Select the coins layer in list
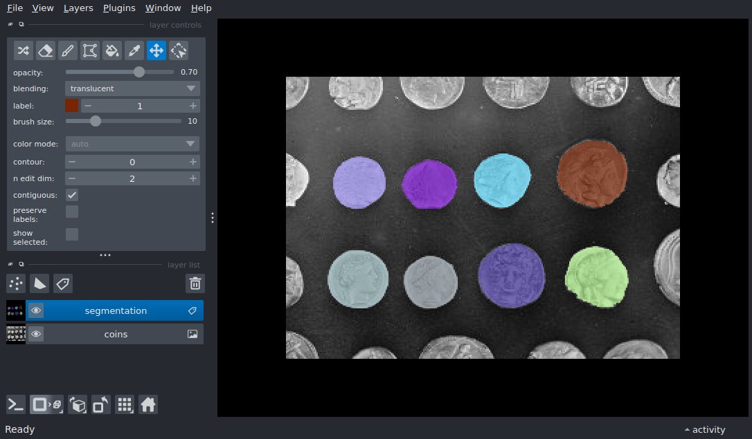 (116, 335)
